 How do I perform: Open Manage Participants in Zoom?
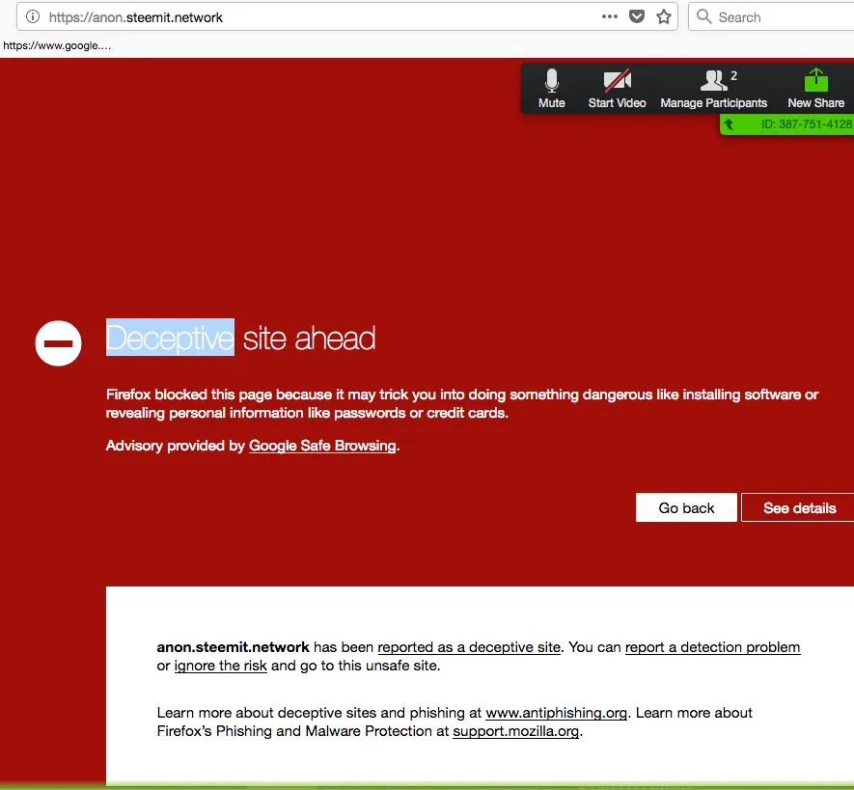(x=713, y=88)
